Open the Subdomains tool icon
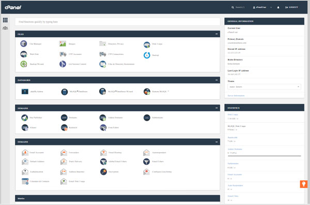Screen dimensions: 310x205 (147, 118)
